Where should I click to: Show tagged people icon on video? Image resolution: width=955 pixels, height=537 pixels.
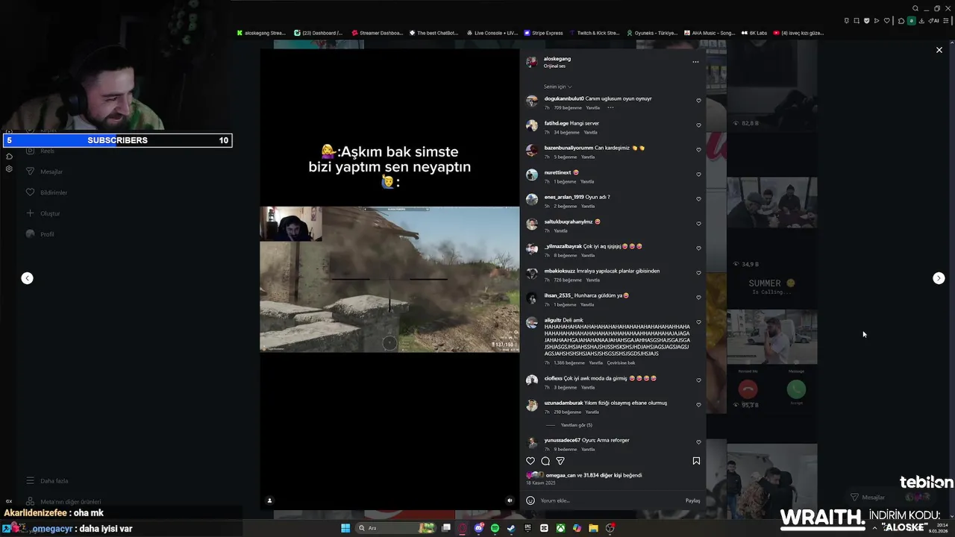tap(269, 500)
